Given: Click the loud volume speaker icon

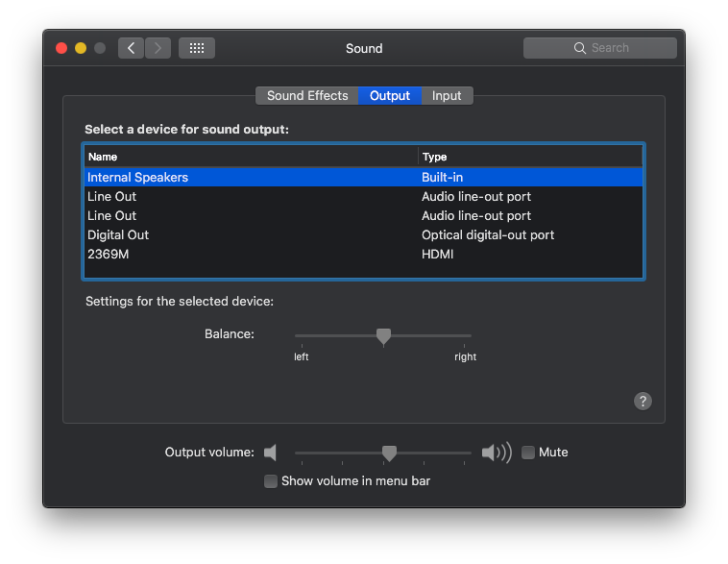Looking at the screenshot, I should [x=497, y=453].
